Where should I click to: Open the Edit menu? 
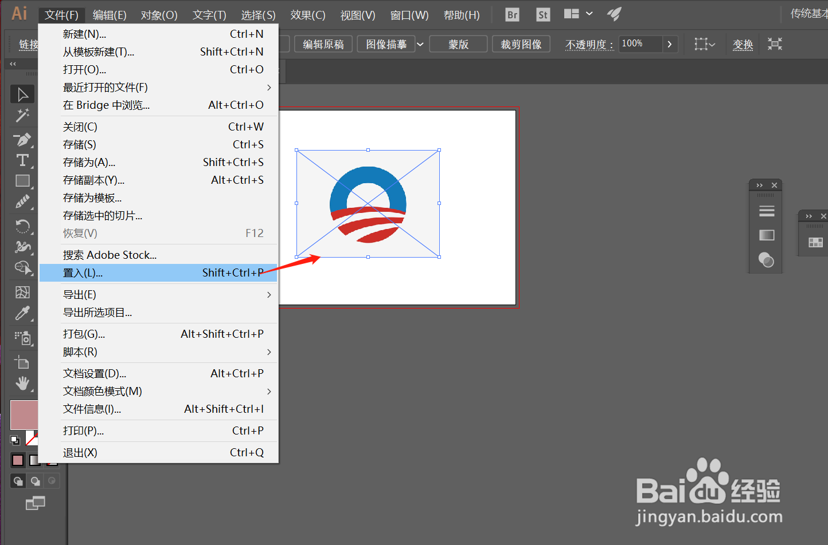(110, 15)
